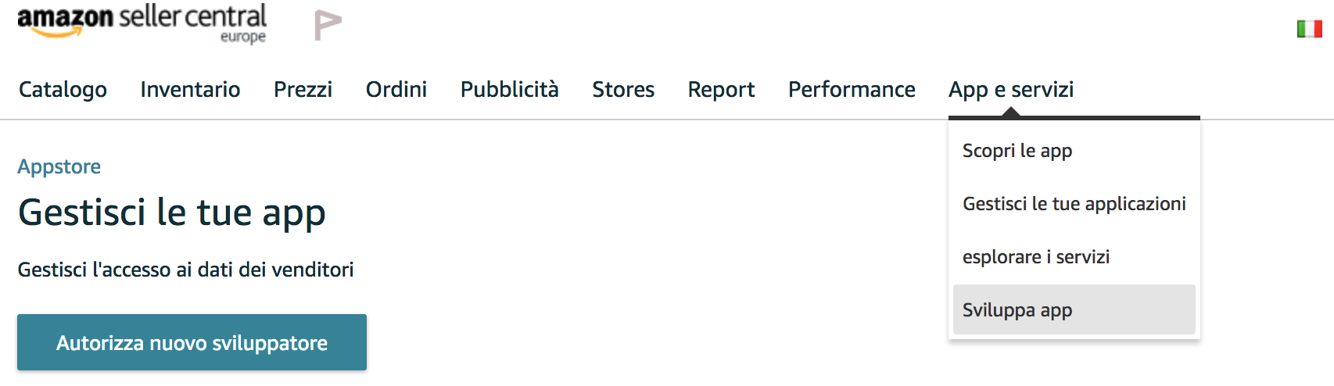The image size is (1334, 386).
Task: Open the Performance menu
Action: (x=852, y=90)
